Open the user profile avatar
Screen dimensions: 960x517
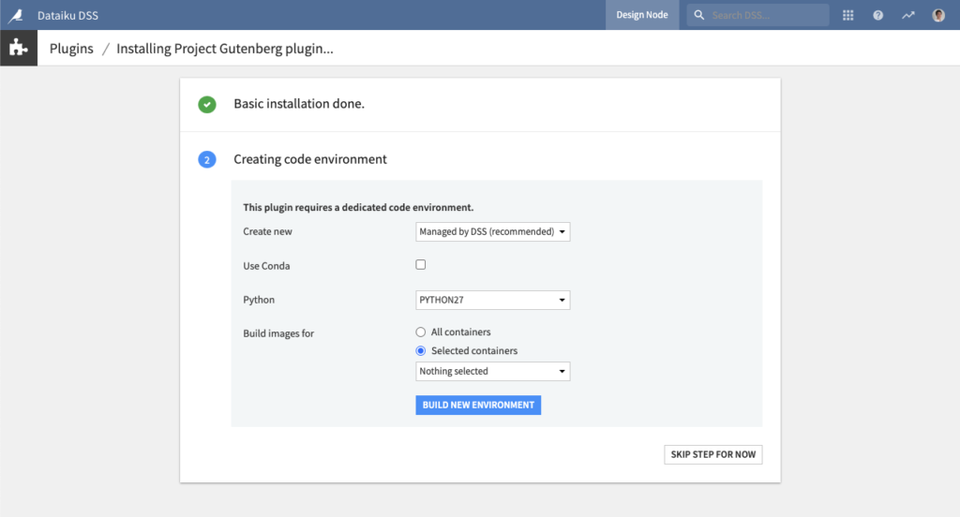937,15
